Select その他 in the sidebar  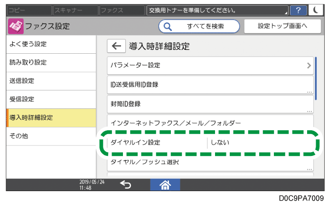[x=47, y=136]
